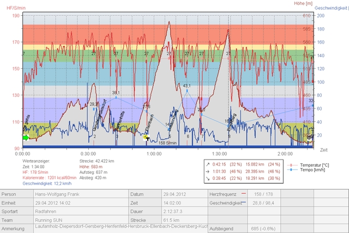Click the HF/S/min axis label
Image resolution: width=349 pixels, height=233 pixels.
17,5
